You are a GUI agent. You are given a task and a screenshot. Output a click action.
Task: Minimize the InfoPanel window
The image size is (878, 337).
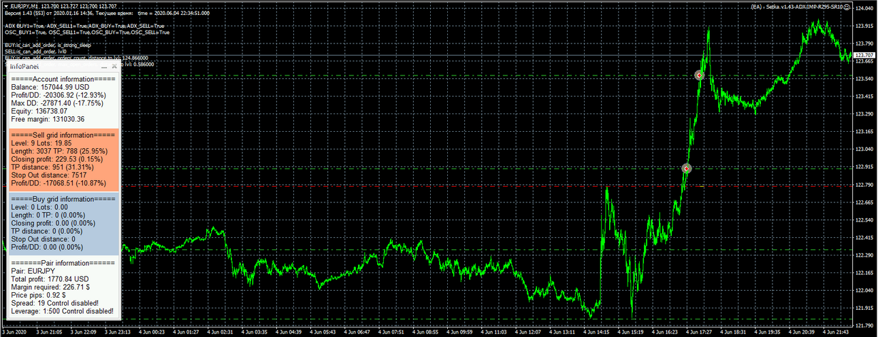[x=104, y=67]
